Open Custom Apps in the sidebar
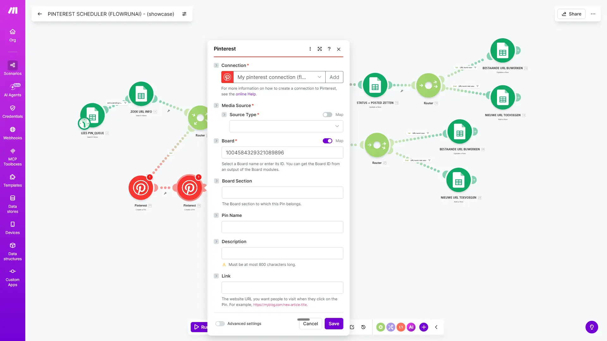Screen dimensions: 607x341 13,278
